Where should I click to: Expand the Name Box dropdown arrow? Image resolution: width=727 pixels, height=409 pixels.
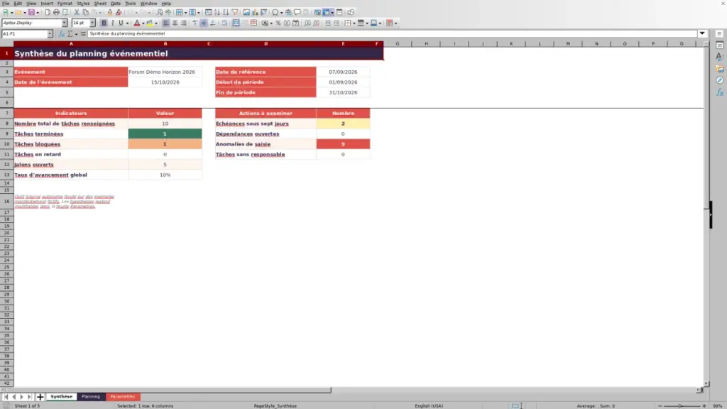(x=50, y=34)
